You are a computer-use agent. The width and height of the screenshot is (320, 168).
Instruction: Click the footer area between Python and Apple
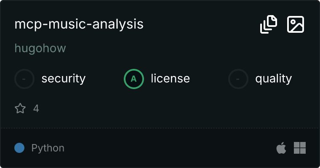tap(168, 148)
